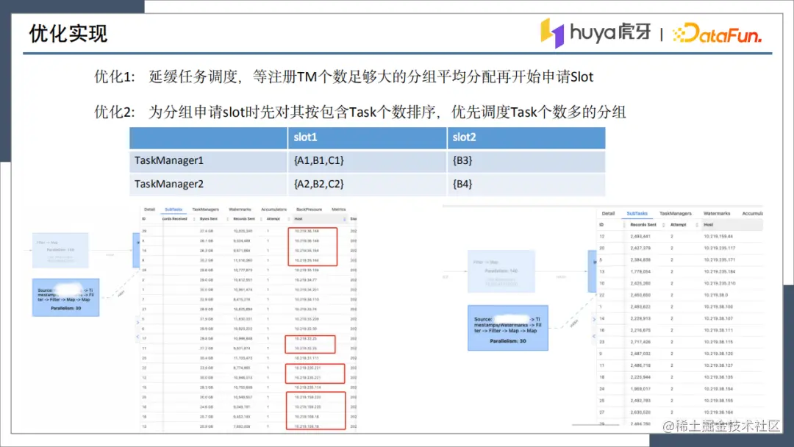Click the Host column header in right panel
This screenshot has height=447, width=794.
coord(709,224)
